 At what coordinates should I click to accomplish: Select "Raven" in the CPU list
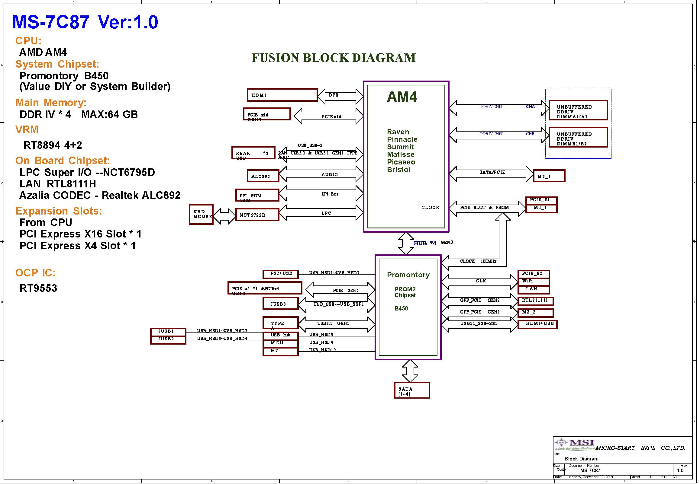click(398, 132)
